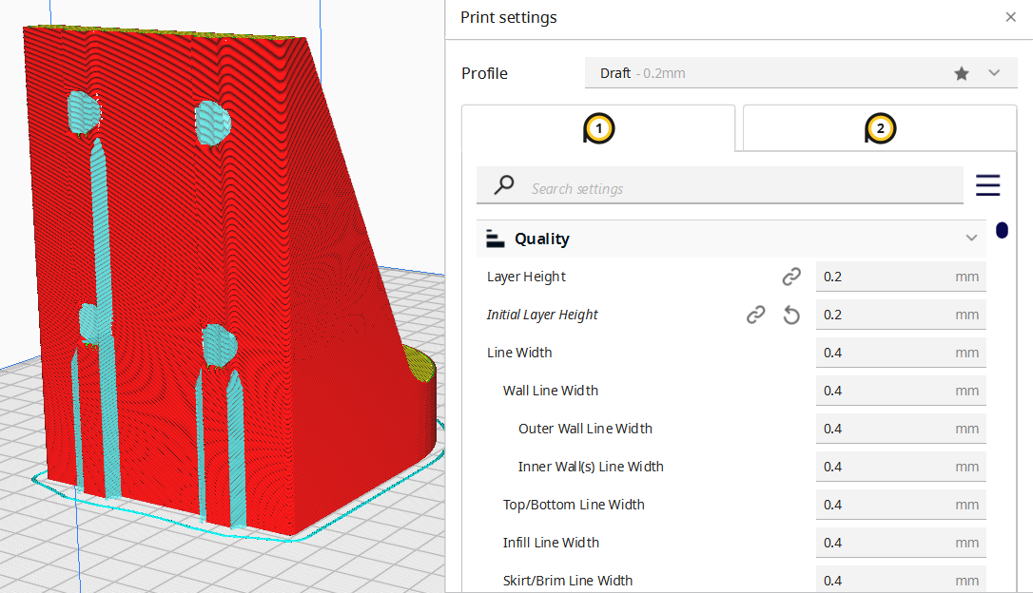Viewport: 1033px width, 593px height.
Task: Close the Print settings panel
Action: (1011, 17)
